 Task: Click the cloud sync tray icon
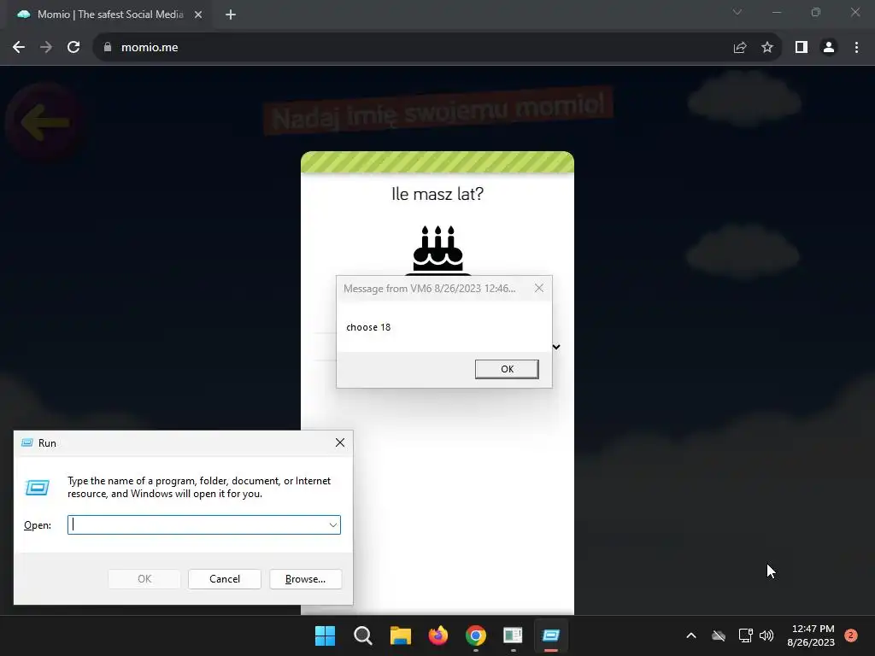(x=718, y=635)
